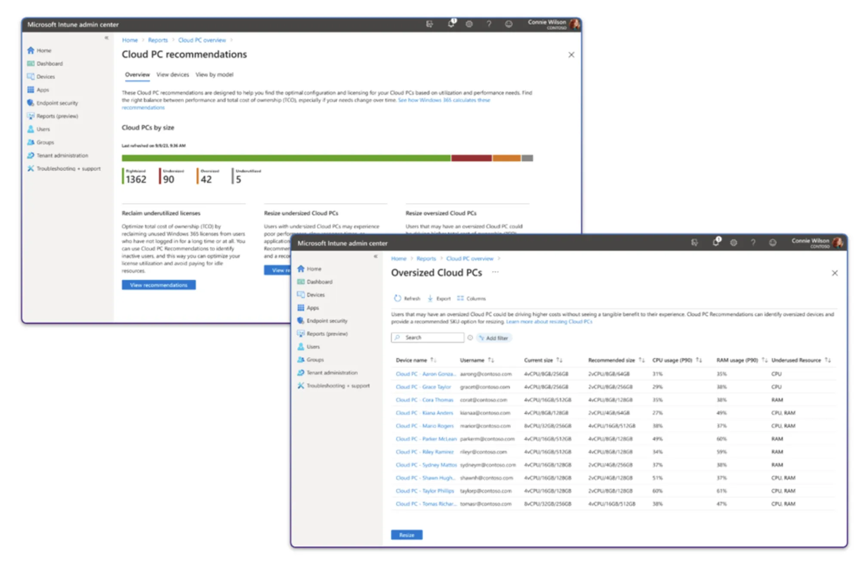This screenshot has height=571, width=863.
Task: Click Learn more about resizing Cloud PCs link
Action: pyautogui.click(x=549, y=322)
